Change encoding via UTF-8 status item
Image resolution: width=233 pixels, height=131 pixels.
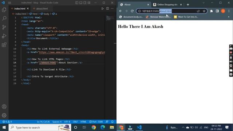point(67,122)
